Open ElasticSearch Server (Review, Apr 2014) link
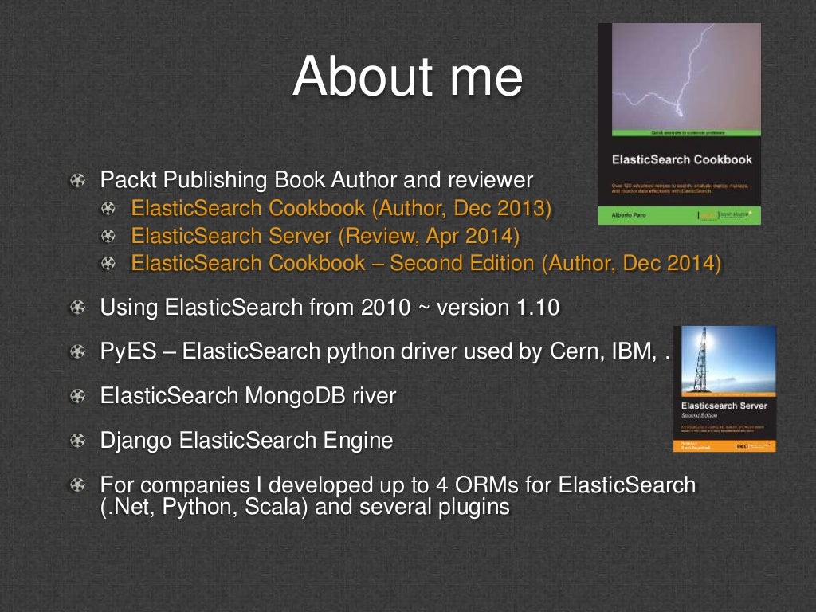 pos(325,236)
